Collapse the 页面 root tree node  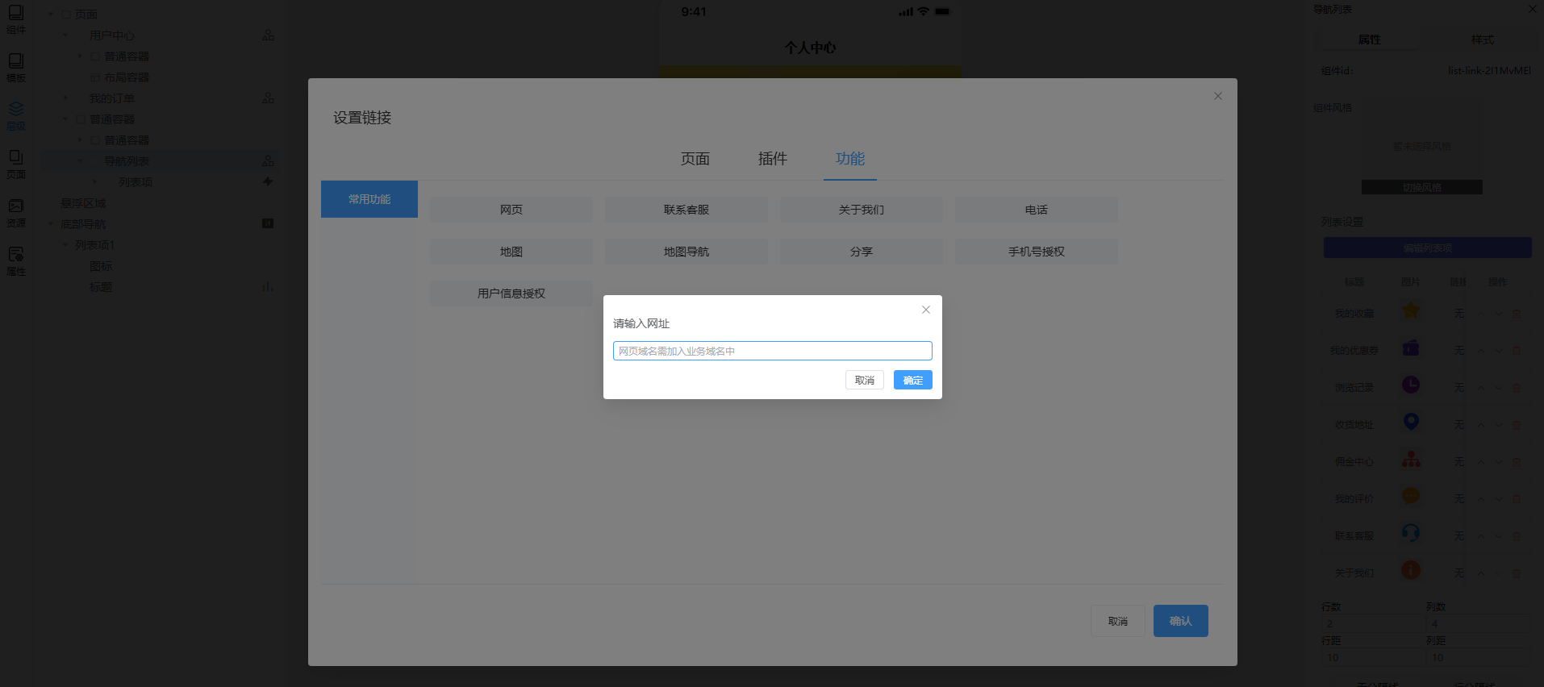pos(51,15)
